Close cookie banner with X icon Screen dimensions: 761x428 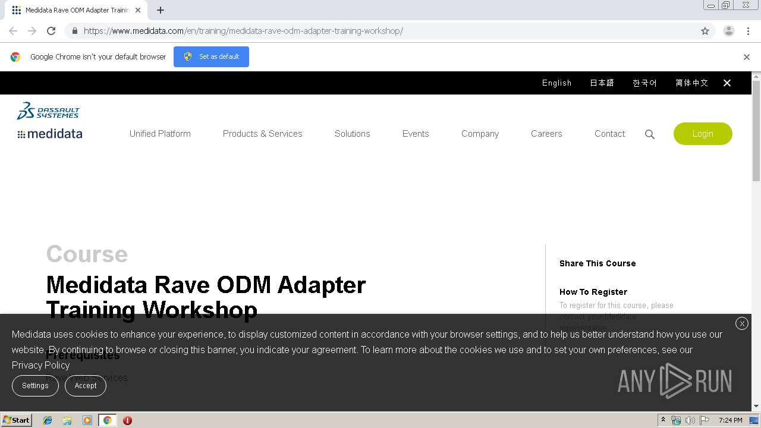tap(742, 323)
